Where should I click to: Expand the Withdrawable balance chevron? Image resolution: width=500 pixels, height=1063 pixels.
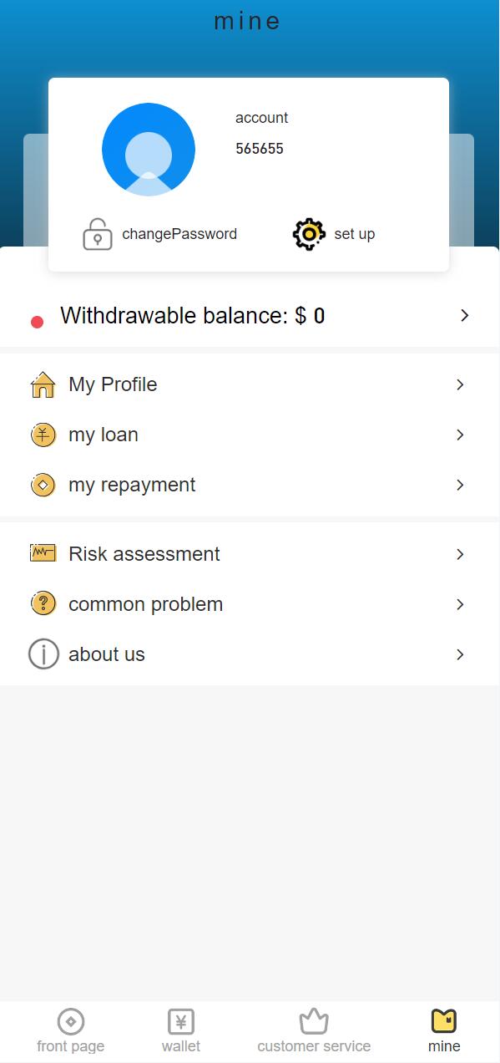pos(465,316)
